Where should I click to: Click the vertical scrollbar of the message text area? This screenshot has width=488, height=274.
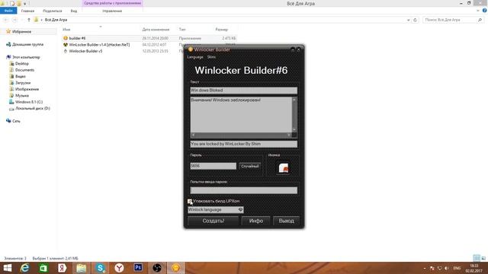(x=294, y=115)
